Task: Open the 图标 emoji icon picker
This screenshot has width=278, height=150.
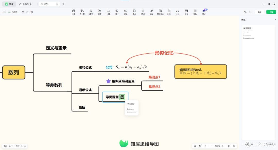Action: 143,12
